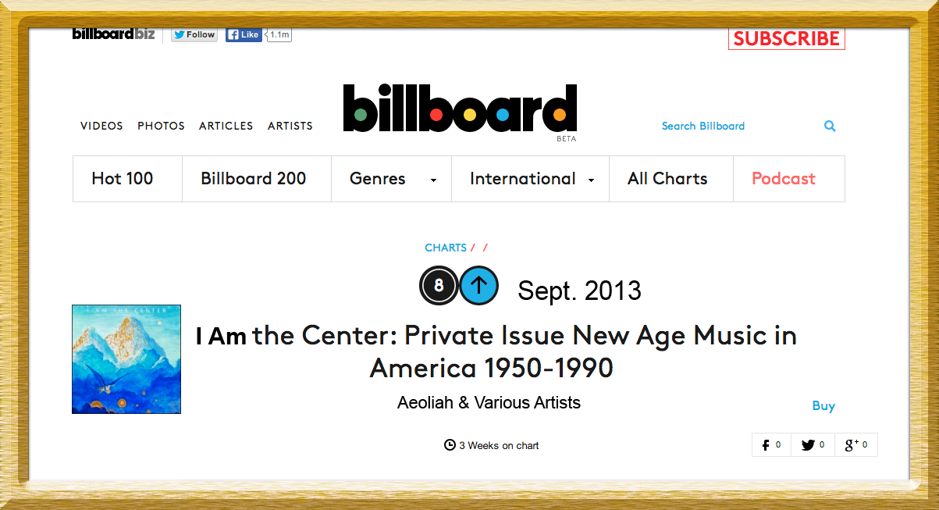Click the Buy link
The image size is (939, 510).
(x=823, y=406)
